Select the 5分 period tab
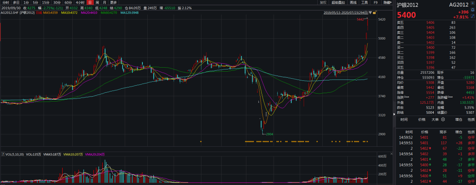This screenshot has height=185, width=476. point(36,3)
